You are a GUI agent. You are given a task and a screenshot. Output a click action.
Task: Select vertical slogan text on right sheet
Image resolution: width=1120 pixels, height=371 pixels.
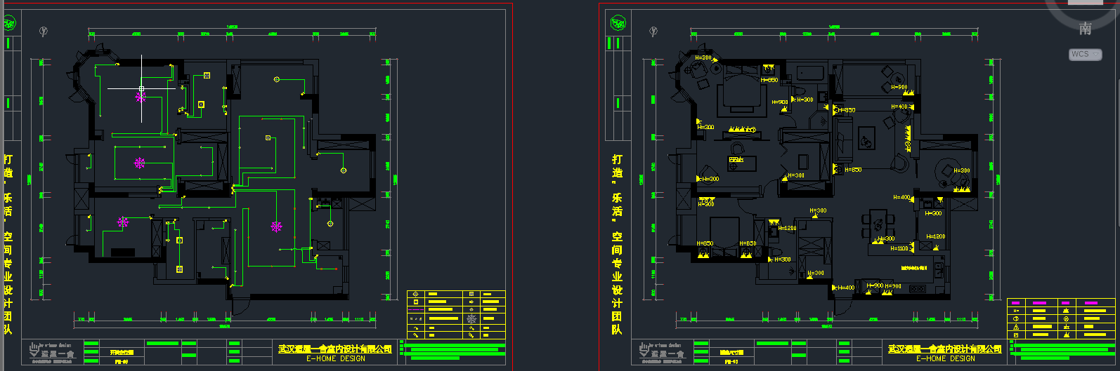pos(617,244)
